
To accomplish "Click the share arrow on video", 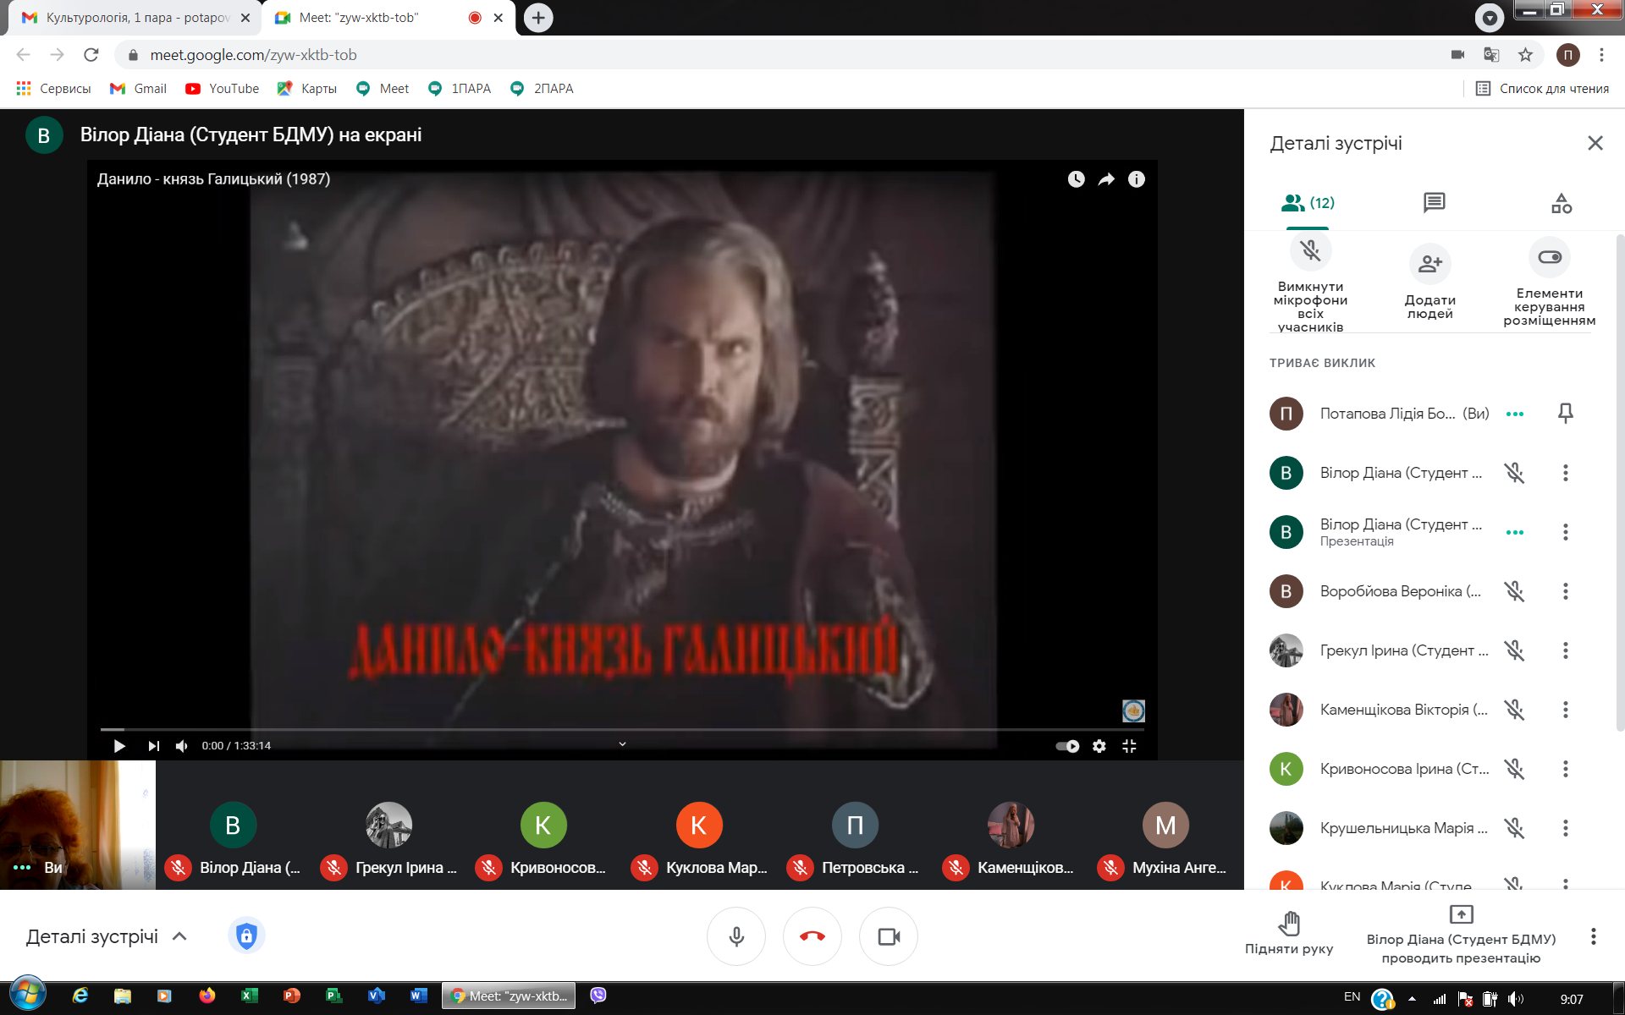I will pos(1106,179).
